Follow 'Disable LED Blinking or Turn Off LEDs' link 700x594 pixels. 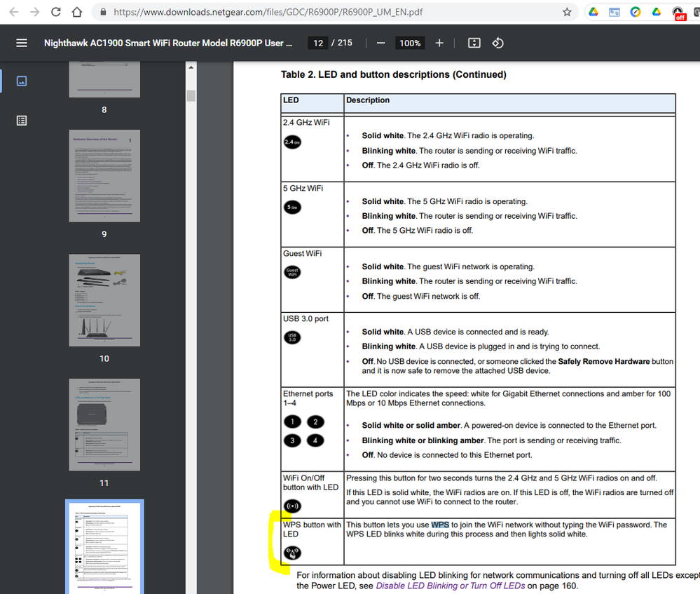click(450, 586)
